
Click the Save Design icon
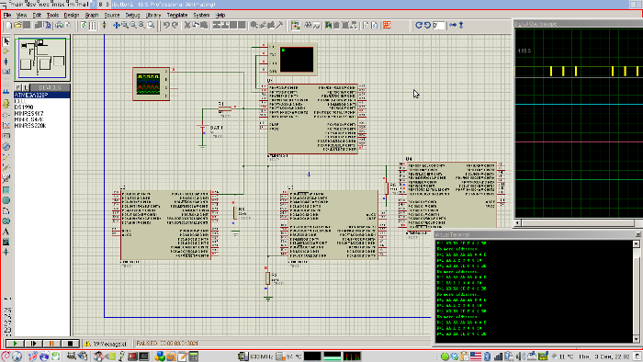[27, 26]
